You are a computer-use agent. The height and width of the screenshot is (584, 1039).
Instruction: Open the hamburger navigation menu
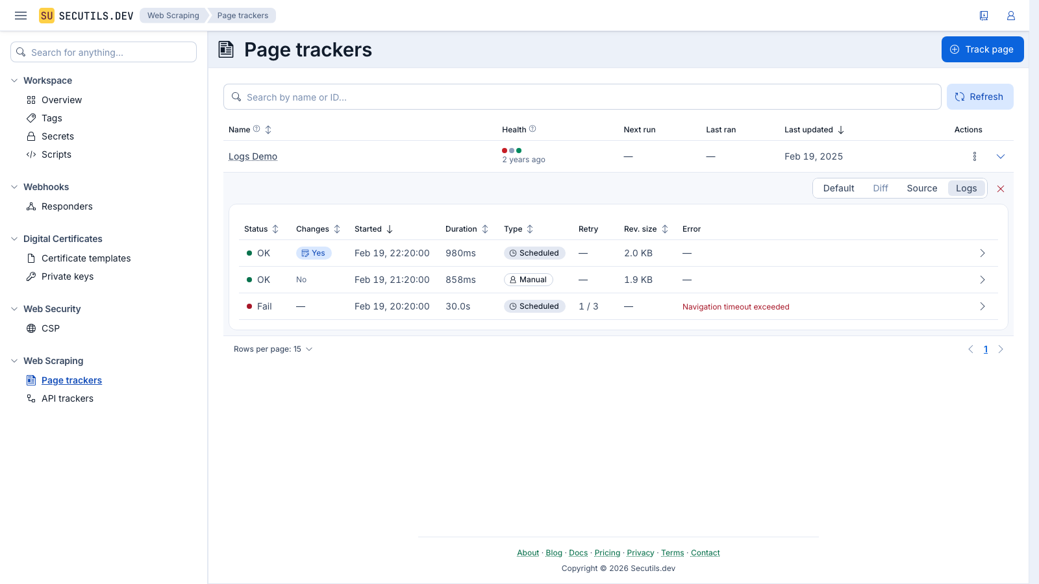point(21,16)
